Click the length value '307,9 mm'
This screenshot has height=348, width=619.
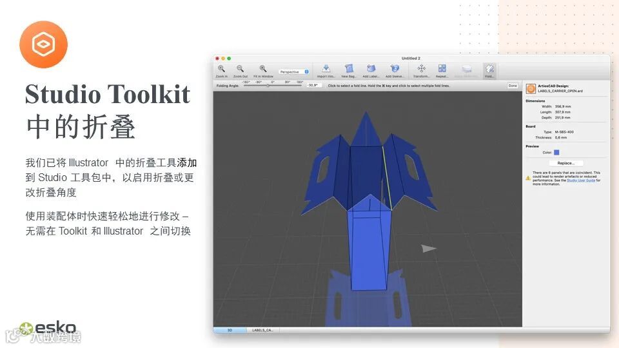[x=563, y=112]
